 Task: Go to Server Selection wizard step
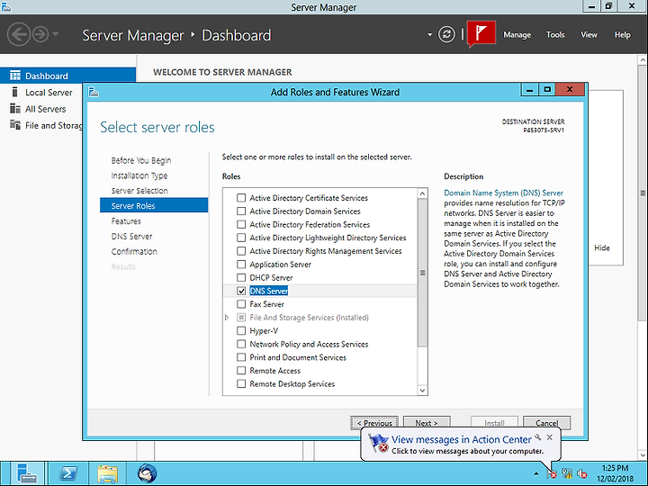[139, 191]
